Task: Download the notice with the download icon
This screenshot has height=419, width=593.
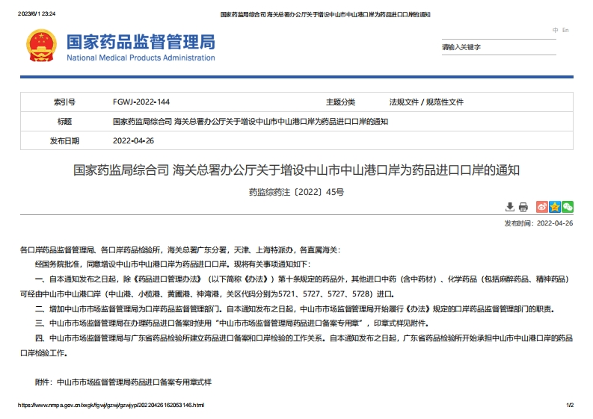Action: [x=510, y=207]
